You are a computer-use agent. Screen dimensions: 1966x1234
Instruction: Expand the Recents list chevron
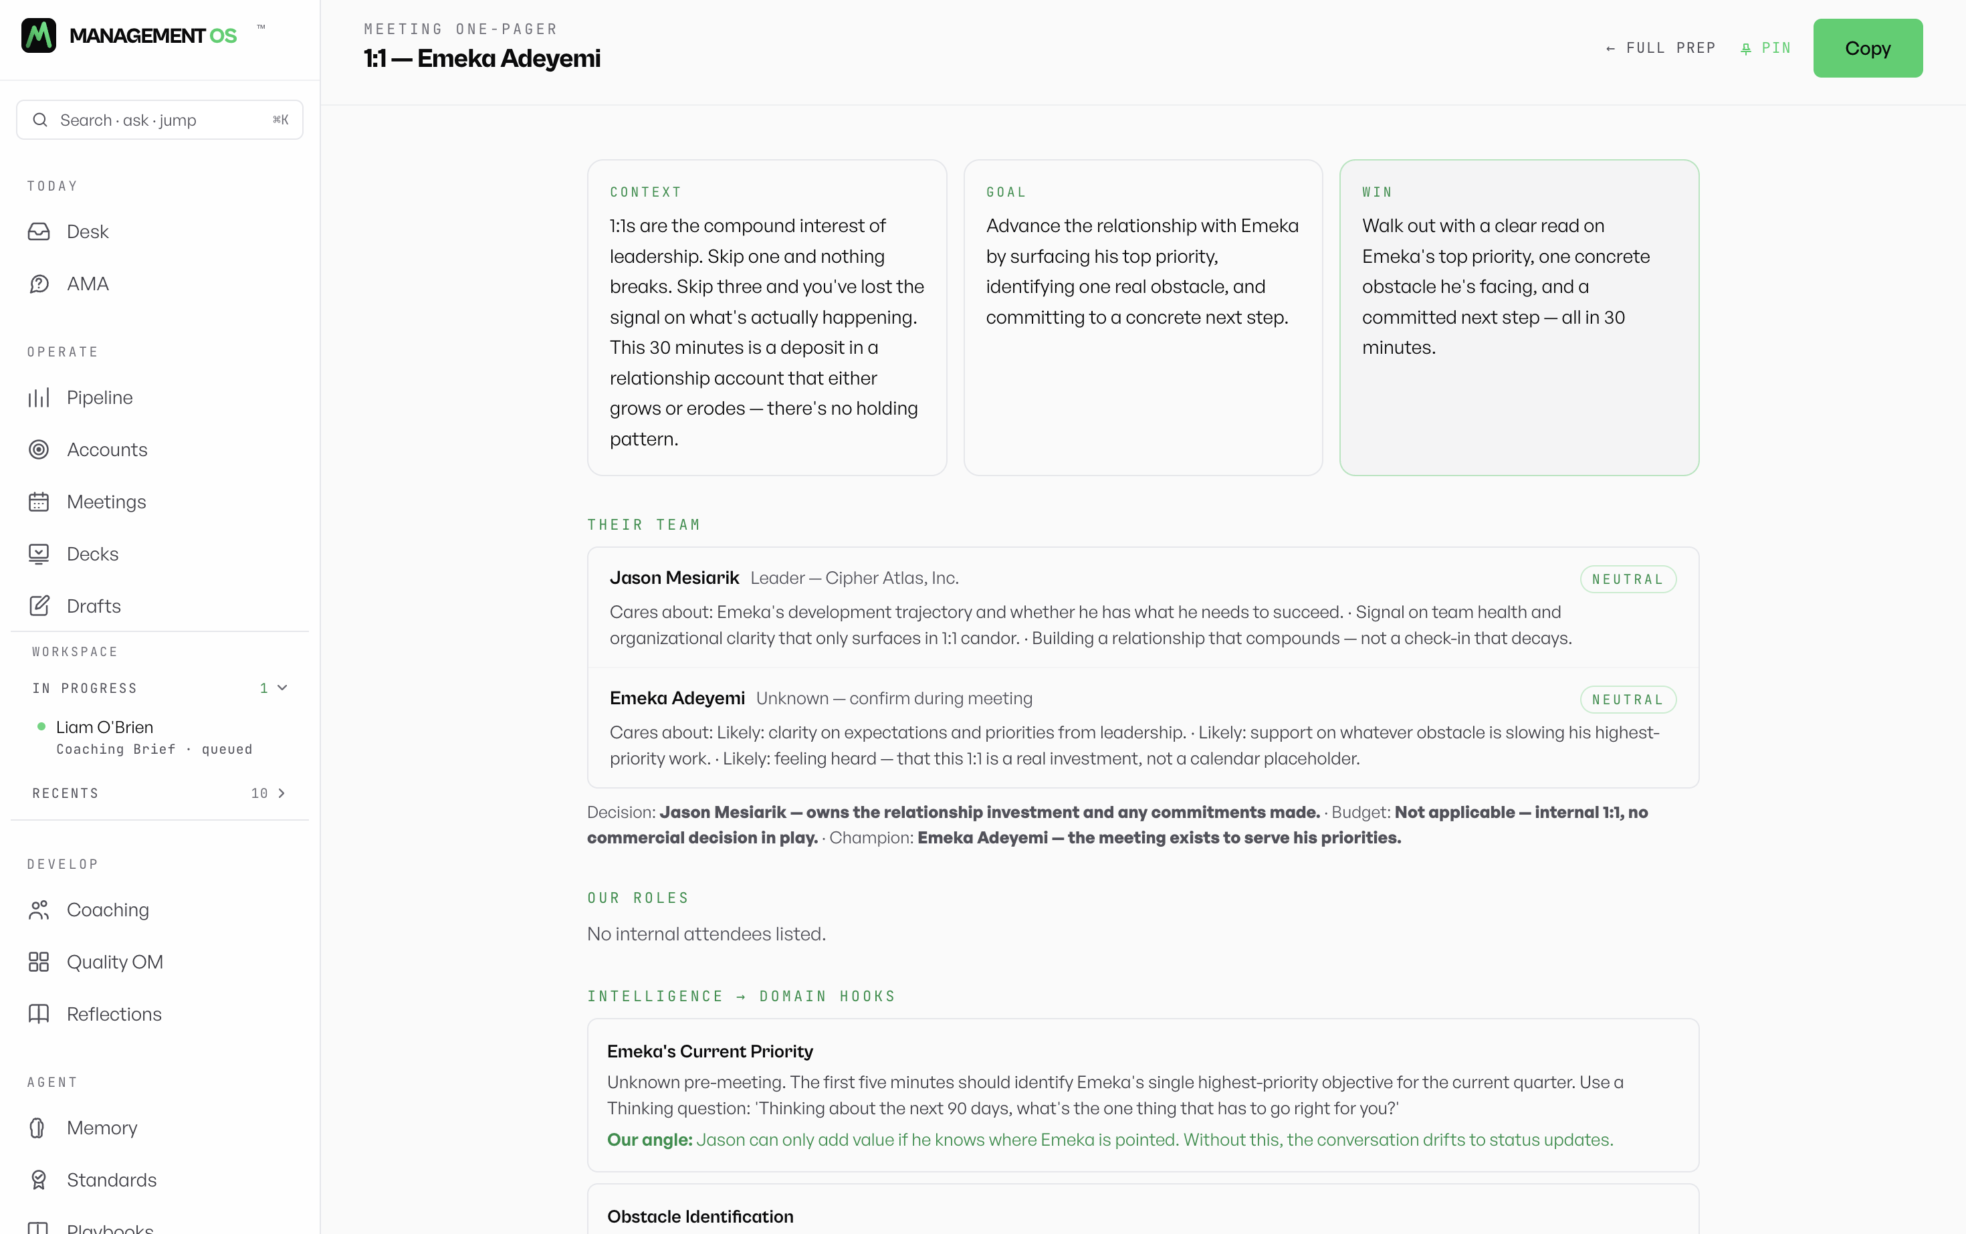[282, 793]
